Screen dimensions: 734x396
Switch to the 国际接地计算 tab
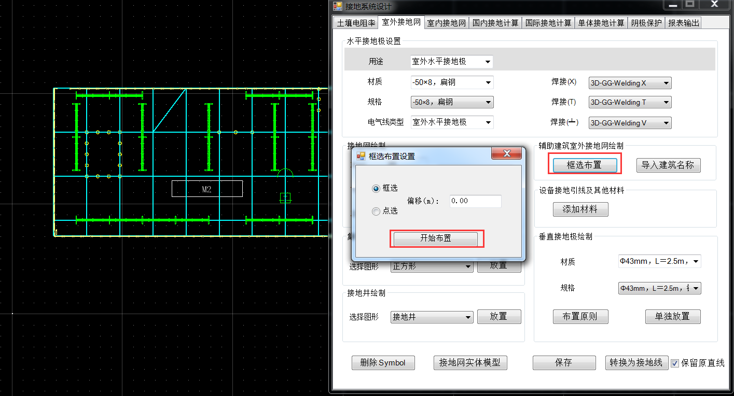(548, 23)
